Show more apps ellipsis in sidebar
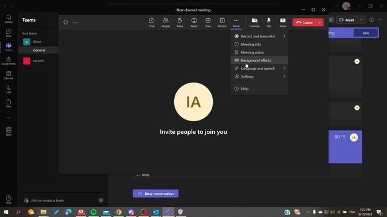This screenshot has width=387, height=217. point(8,118)
